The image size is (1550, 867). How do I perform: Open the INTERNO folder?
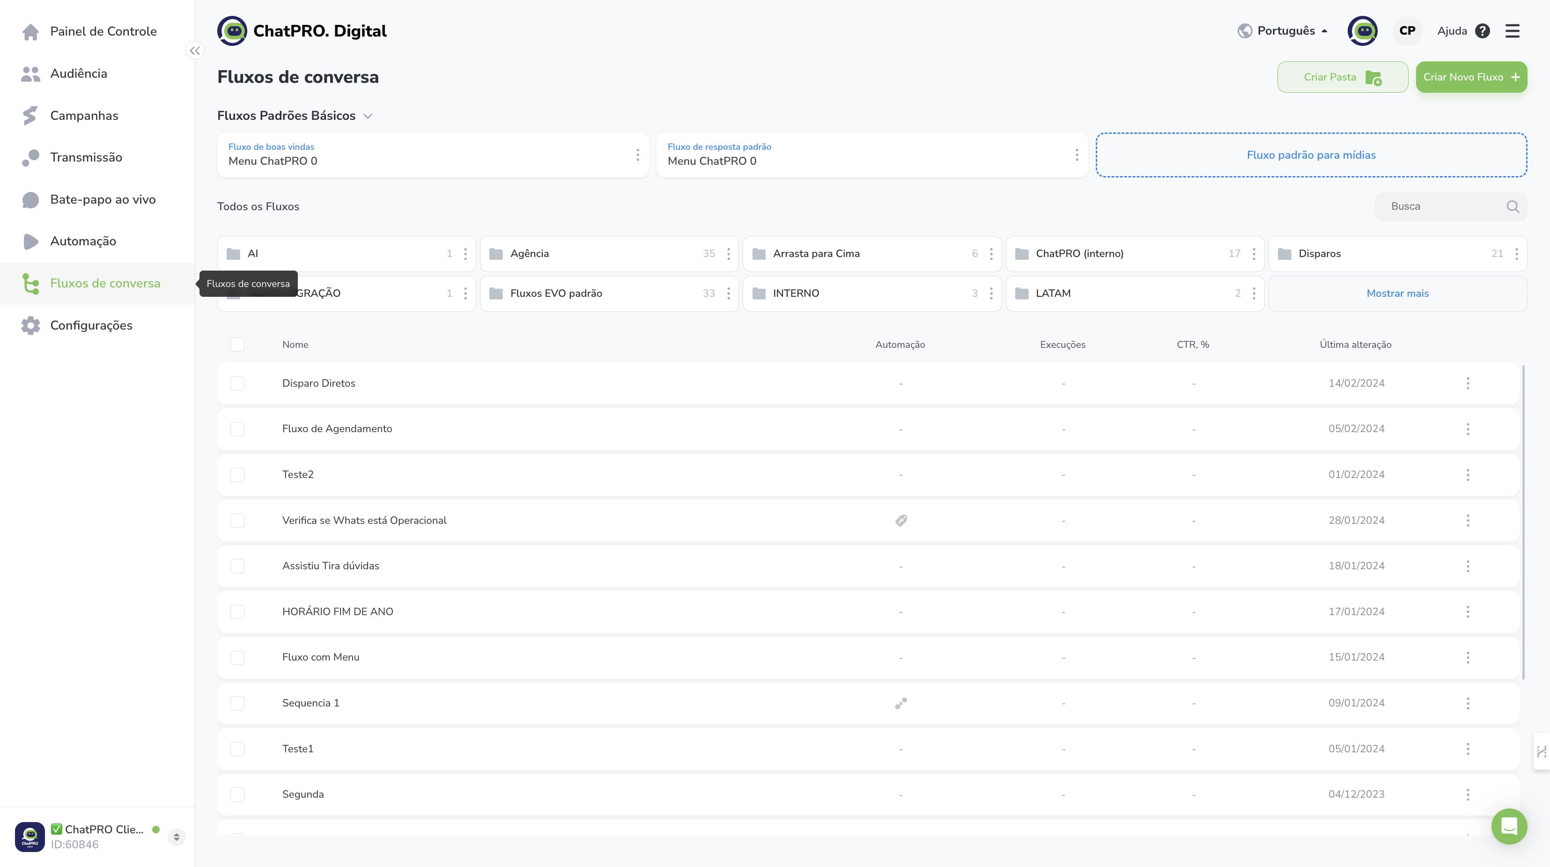tap(872, 294)
